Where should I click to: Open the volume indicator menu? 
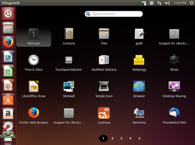[167, 3]
